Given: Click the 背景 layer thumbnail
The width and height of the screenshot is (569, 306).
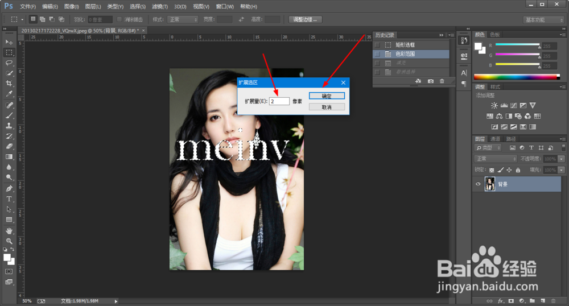Looking at the screenshot, I should click(490, 184).
